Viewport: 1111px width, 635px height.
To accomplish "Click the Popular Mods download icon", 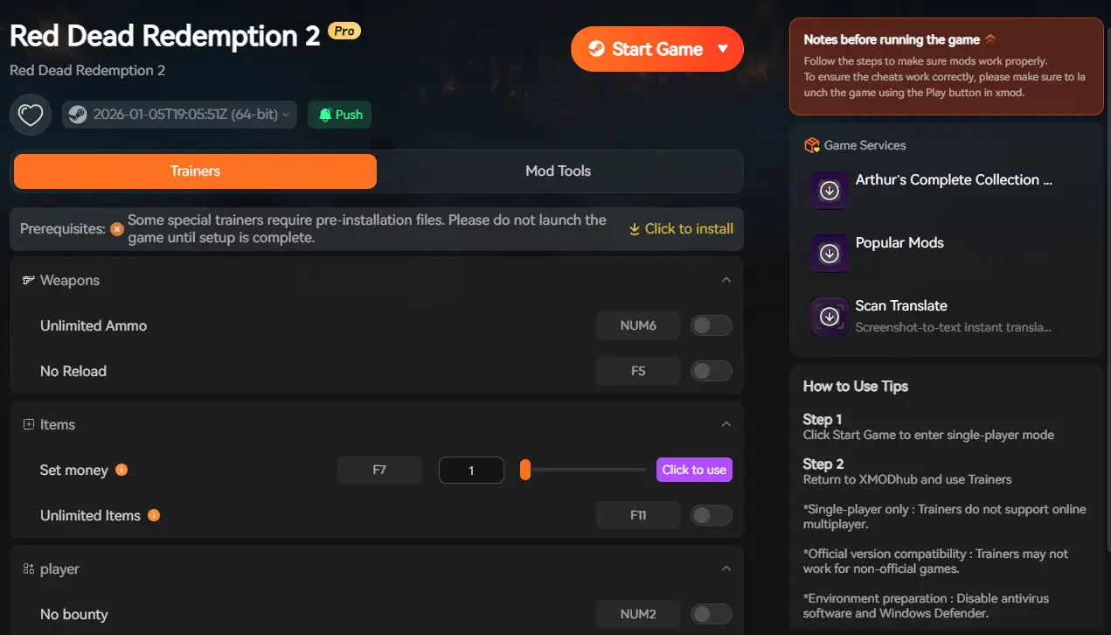I will point(829,253).
